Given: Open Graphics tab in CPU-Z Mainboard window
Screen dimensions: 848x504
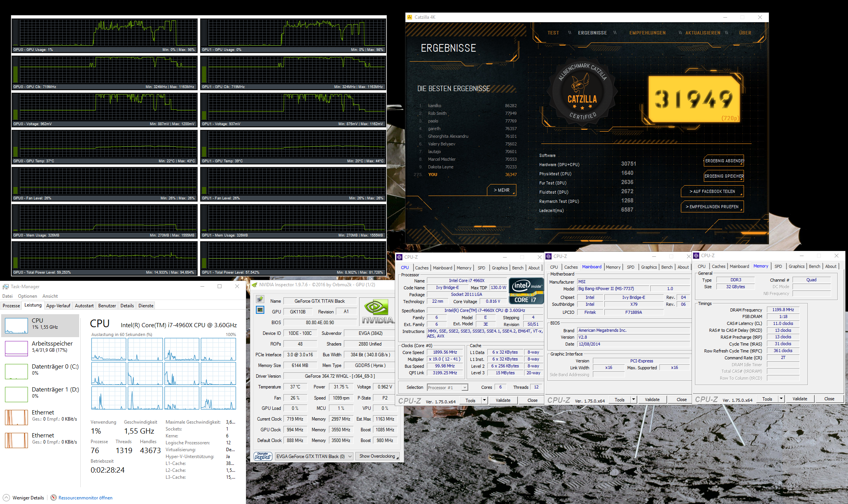Looking at the screenshot, I should (x=649, y=267).
